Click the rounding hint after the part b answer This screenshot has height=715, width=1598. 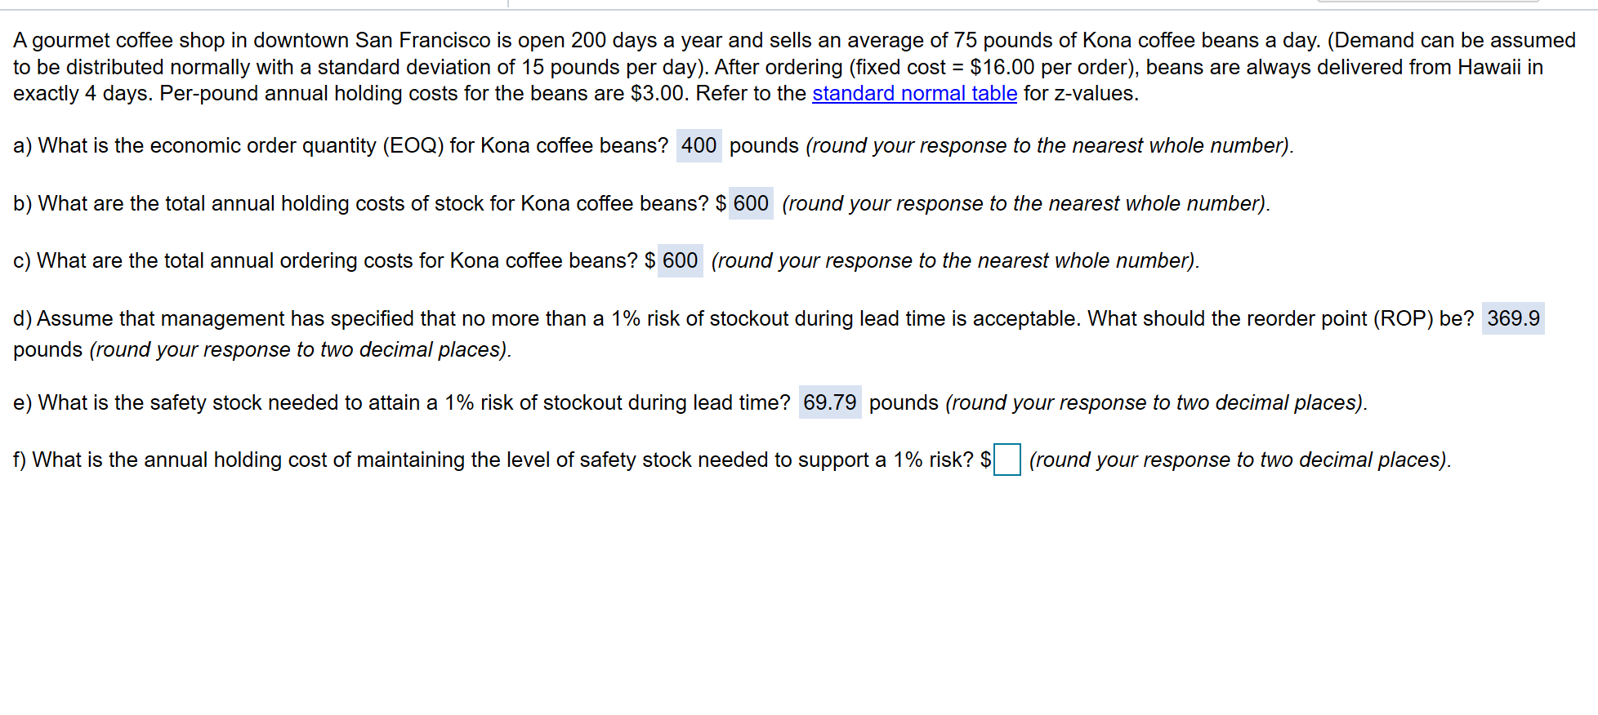[x=1025, y=203]
